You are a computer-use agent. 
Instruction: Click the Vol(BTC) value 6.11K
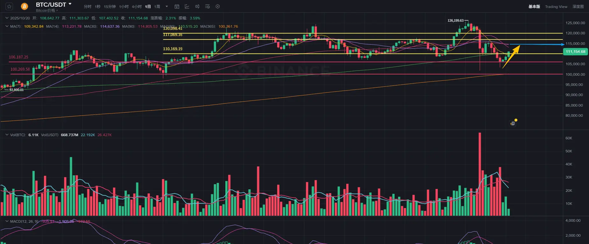tap(33, 135)
